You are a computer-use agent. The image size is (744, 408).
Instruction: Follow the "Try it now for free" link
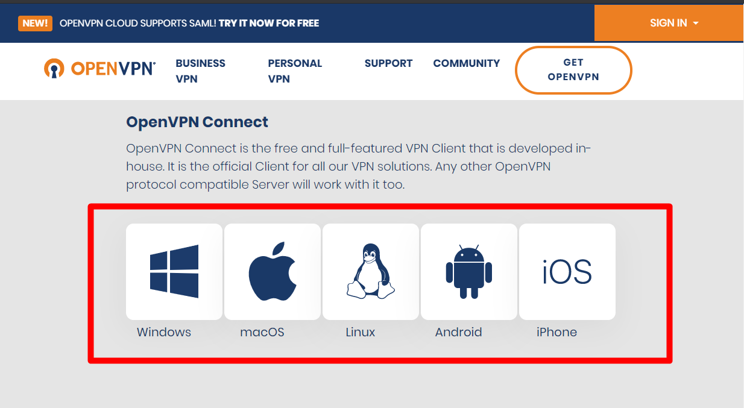[x=269, y=24]
